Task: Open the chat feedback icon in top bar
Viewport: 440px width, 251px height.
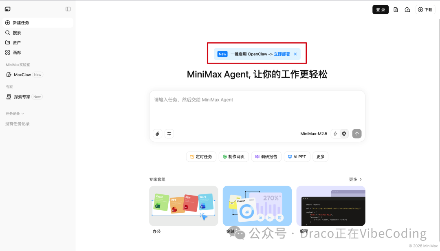Action: (x=407, y=9)
